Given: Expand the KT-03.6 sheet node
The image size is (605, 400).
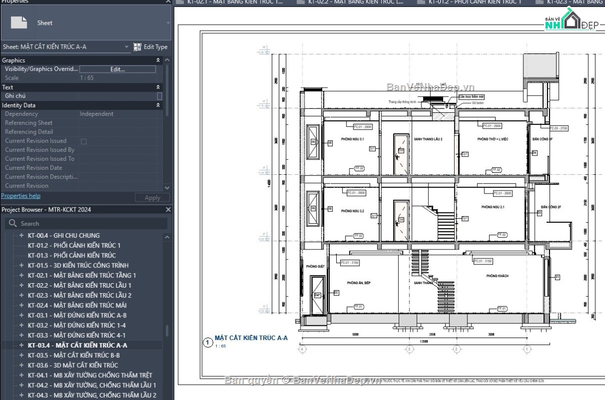Looking at the screenshot, I should pos(21,365).
